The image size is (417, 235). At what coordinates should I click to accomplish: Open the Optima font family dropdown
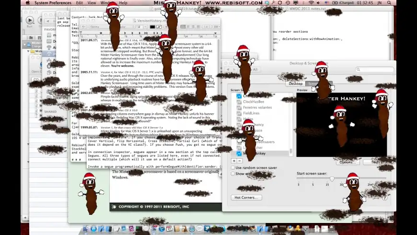(x=100, y=26)
